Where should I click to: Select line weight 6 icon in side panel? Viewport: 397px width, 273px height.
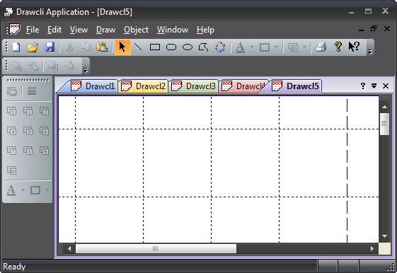(45, 131)
